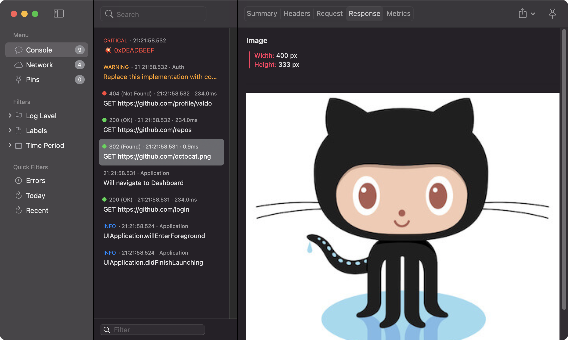Click the cloud icon beside Network

click(19, 65)
